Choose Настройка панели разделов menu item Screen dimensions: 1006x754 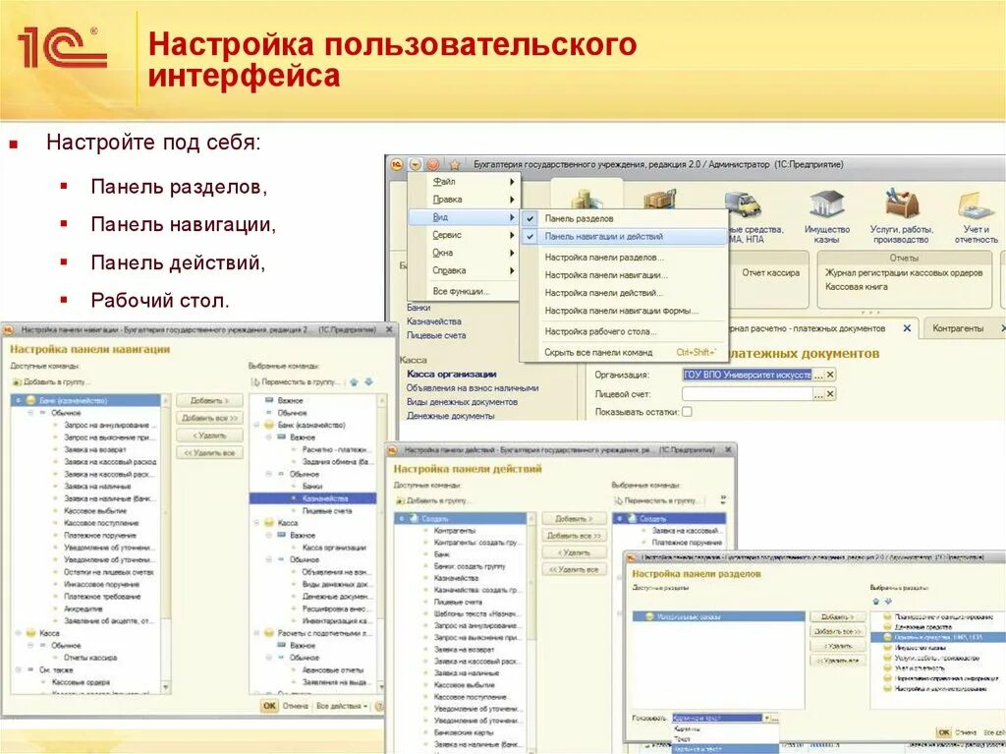(x=624, y=257)
